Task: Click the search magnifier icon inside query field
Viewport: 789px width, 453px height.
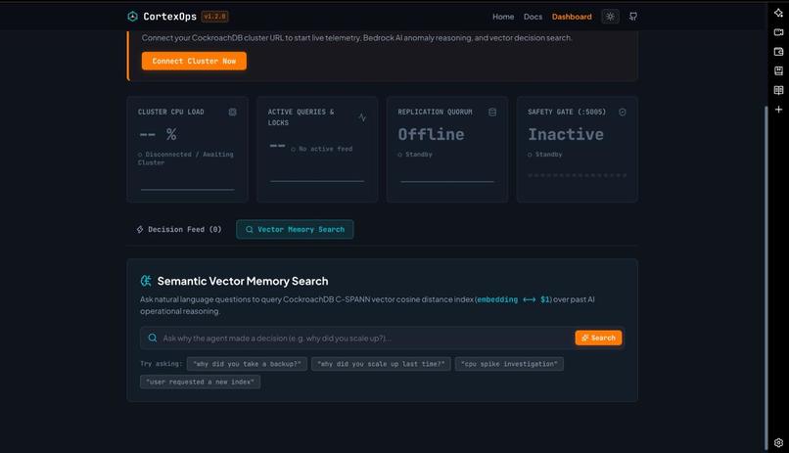Action: coord(152,338)
